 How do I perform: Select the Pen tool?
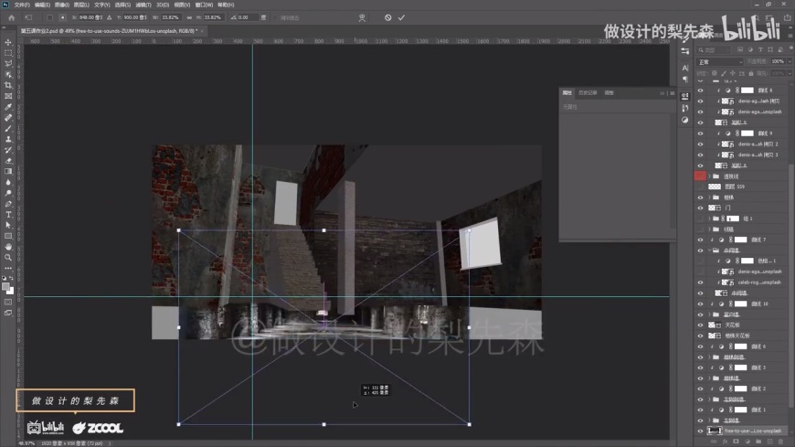pos(8,204)
